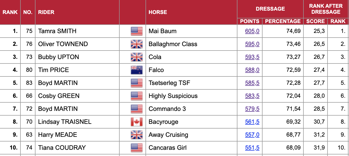The image size is (349, 156).
Task: Select the horse name Highly Suspicious
Action: (x=173, y=96)
